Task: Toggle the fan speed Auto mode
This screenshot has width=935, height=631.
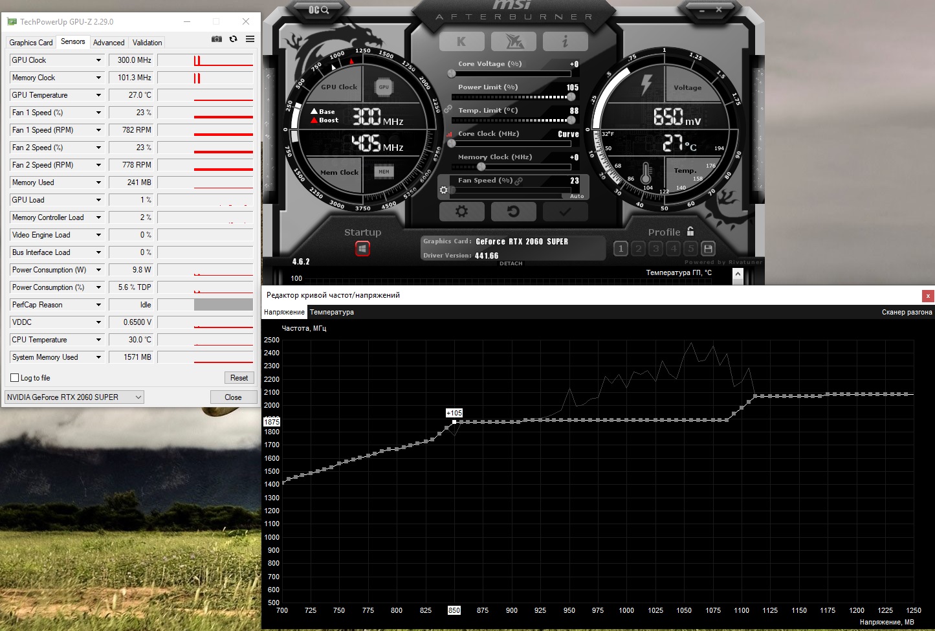Action: coord(577,196)
